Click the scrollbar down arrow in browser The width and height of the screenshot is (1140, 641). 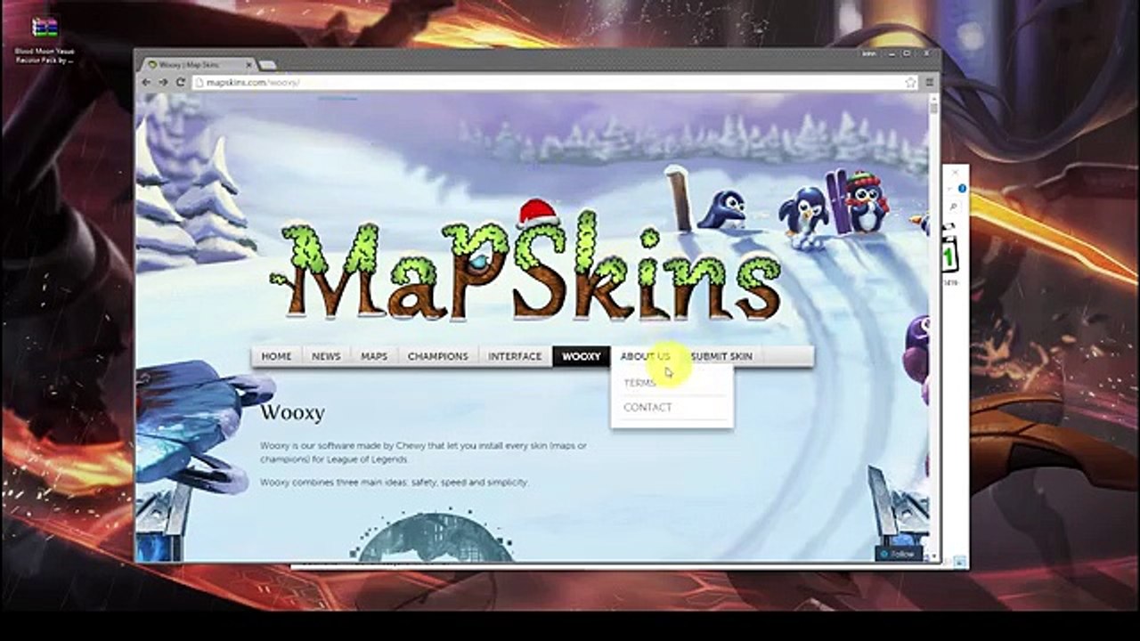[x=934, y=556]
